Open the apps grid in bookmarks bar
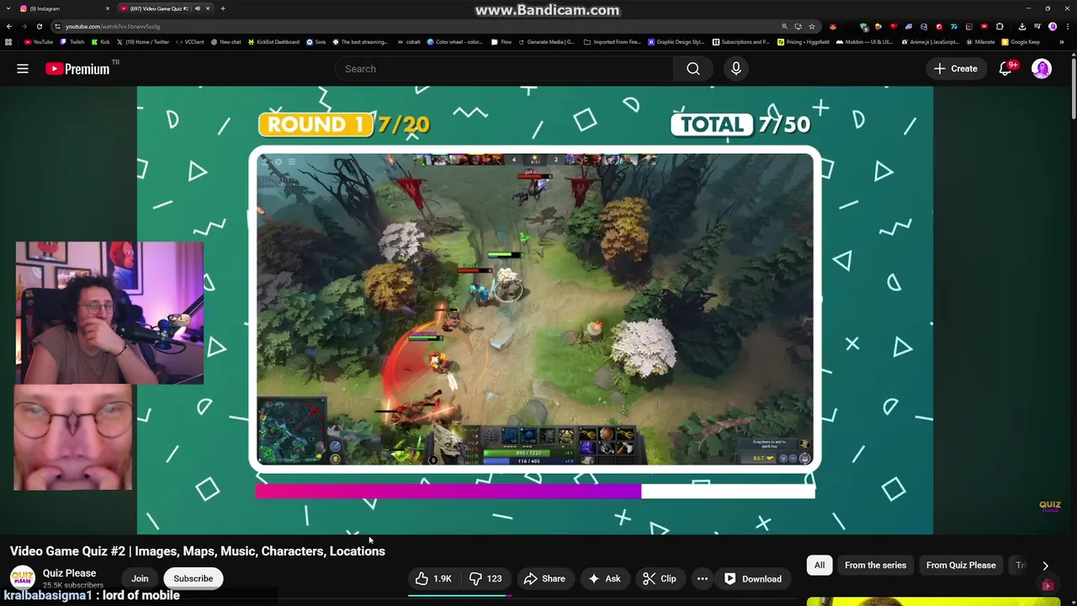The image size is (1077, 606). (8, 42)
